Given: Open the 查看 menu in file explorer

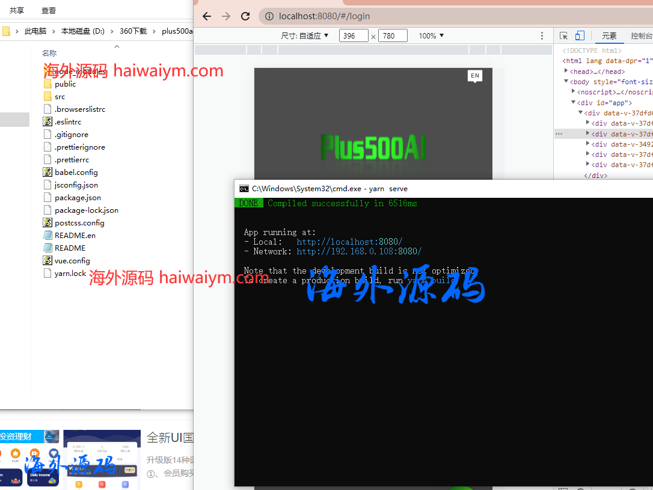Looking at the screenshot, I should (x=48, y=10).
